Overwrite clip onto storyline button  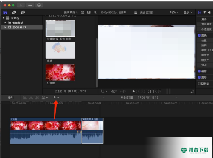pyautogui.click(x=43, y=97)
